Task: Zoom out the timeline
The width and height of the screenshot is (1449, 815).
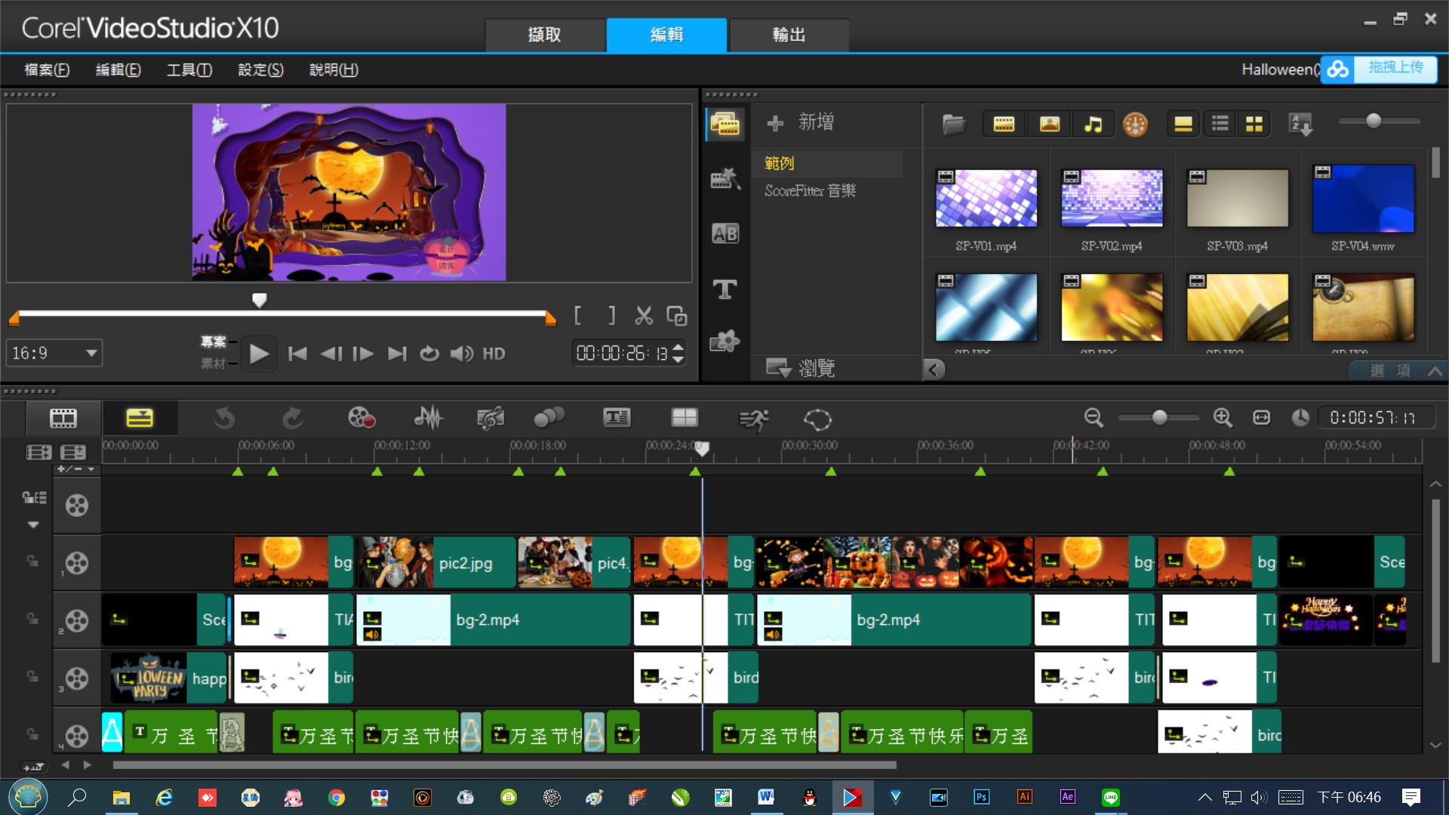Action: 1094,417
